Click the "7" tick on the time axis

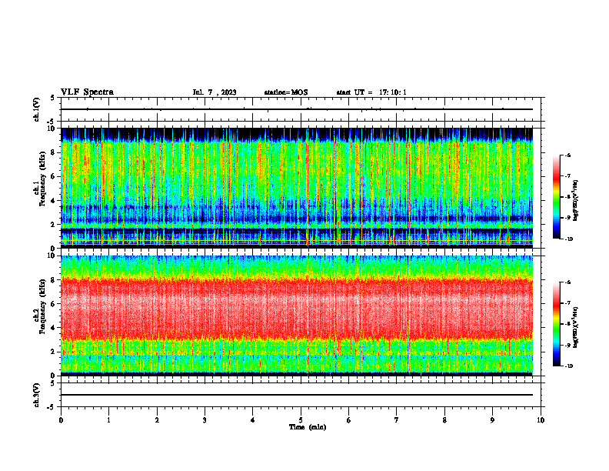tap(397, 420)
